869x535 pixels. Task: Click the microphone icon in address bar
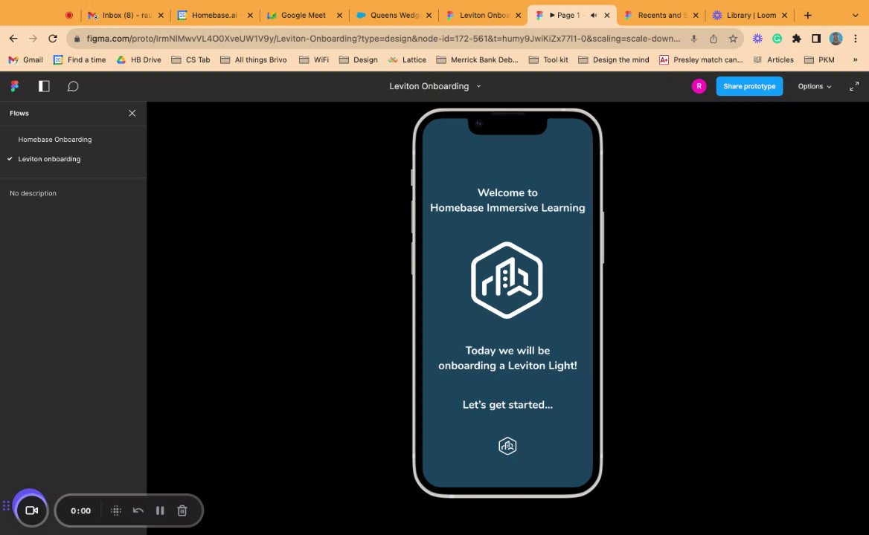tap(693, 38)
